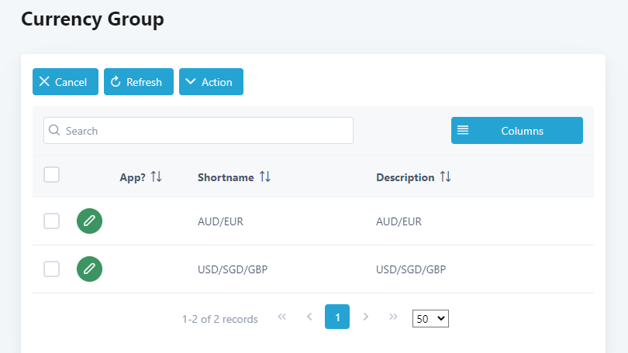Screen dimensions: 628x353
Task: Open the Columns chooser button
Action: (516, 131)
